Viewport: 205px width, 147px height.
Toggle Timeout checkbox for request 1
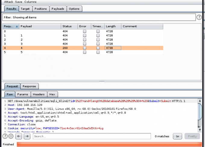[98, 35]
